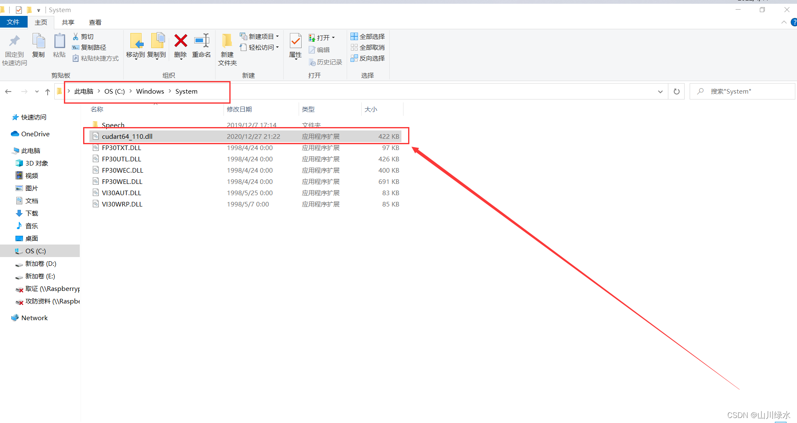
Task: Click Copy path (复制路径)
Action: (89, 47)
